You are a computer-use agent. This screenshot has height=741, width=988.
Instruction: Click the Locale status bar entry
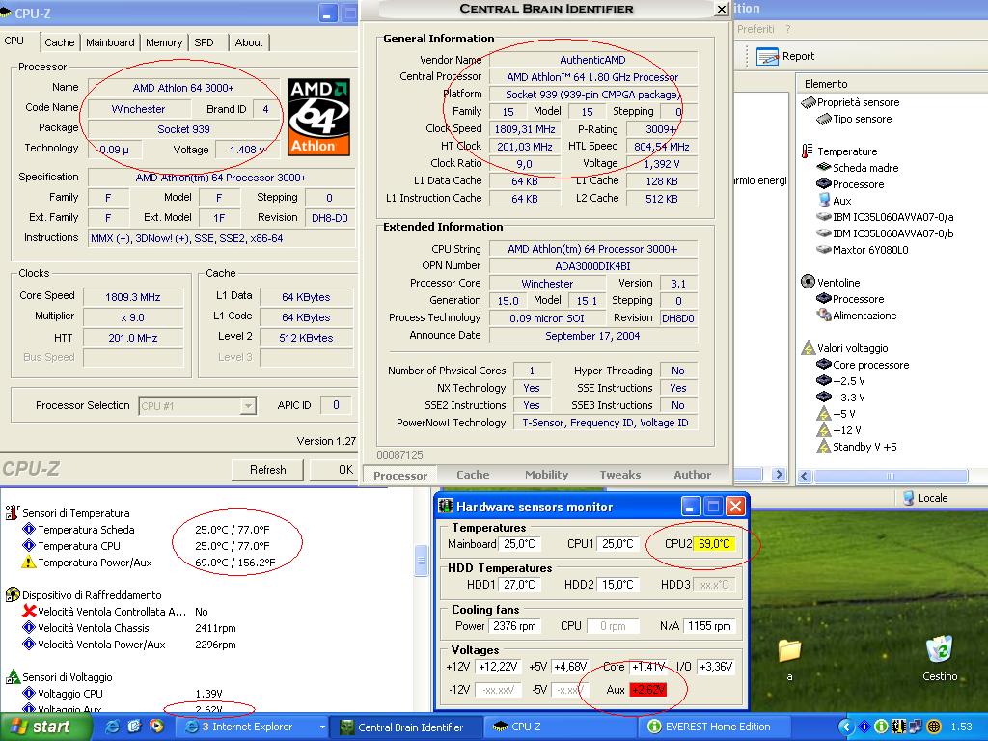925,498
